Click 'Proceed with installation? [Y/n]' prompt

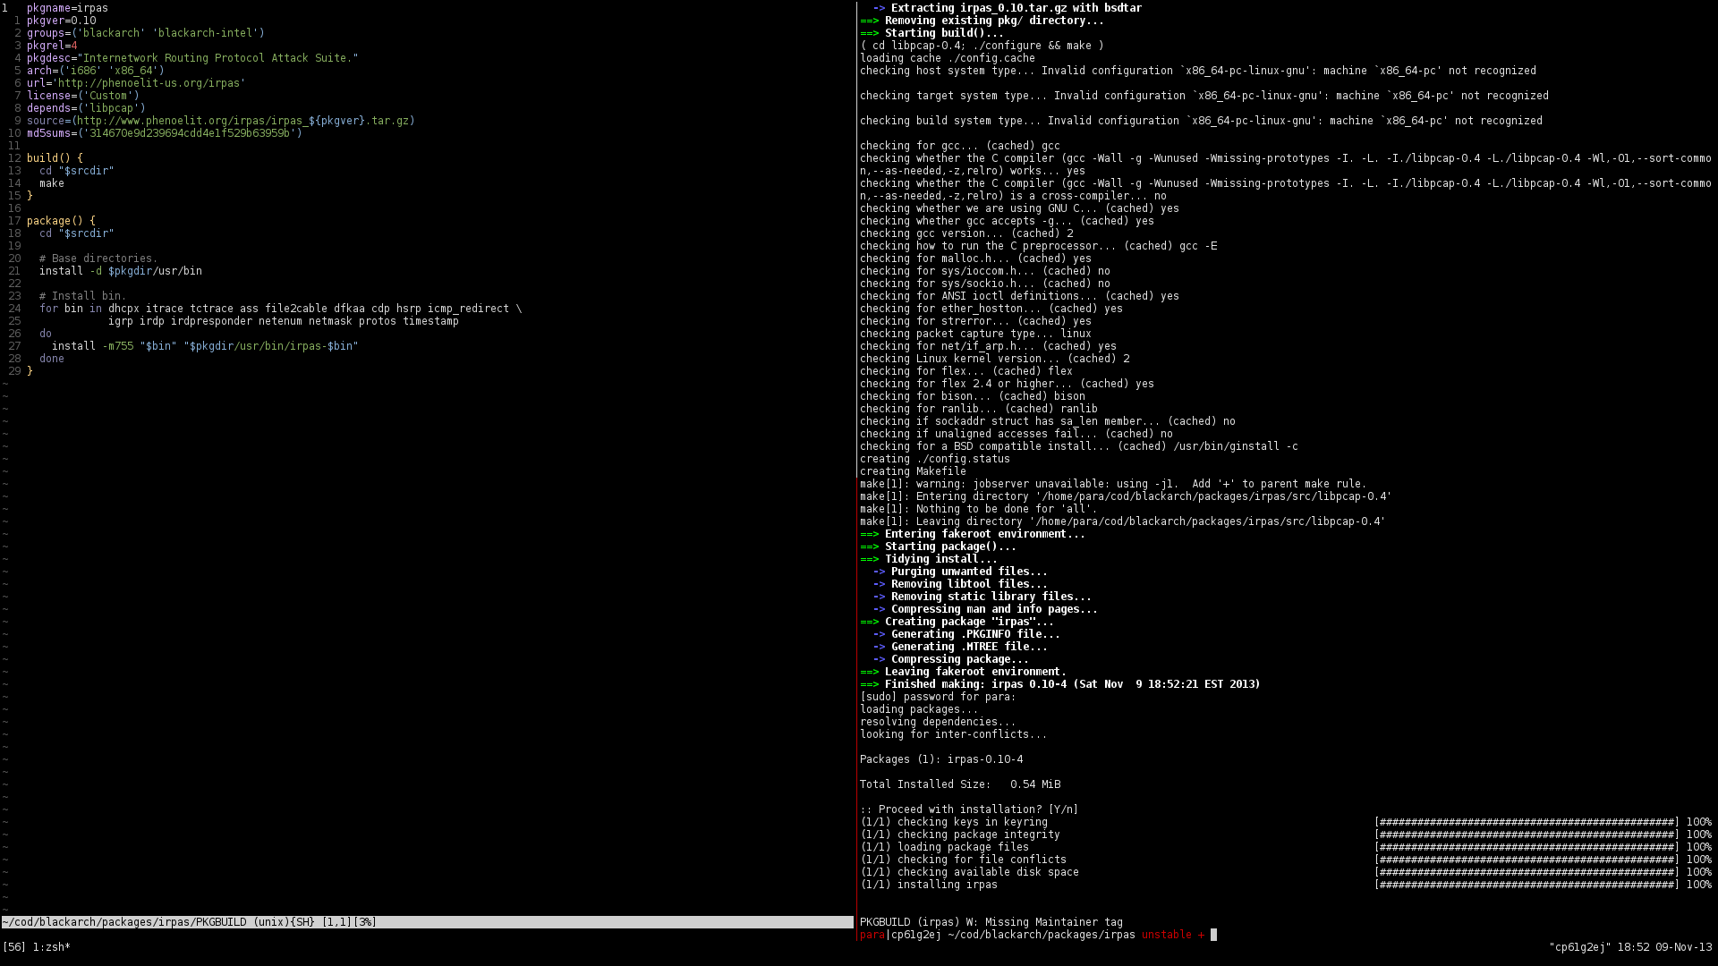click(969, 809)
